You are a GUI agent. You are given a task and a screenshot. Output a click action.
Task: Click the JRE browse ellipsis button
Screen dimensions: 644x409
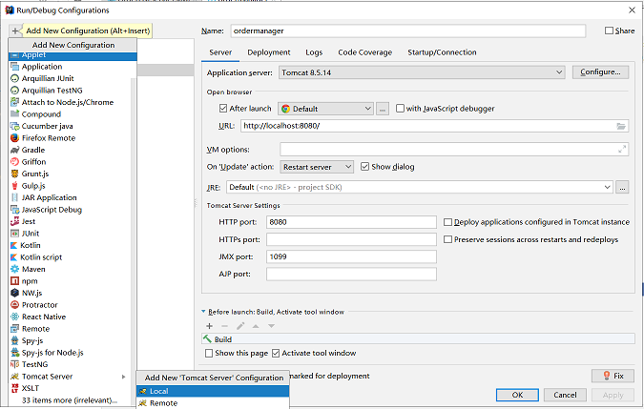tap(622, 187)
